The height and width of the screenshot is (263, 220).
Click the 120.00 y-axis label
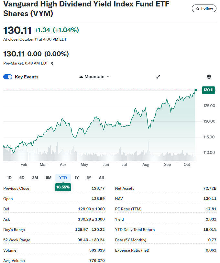(x=209, y=121)
